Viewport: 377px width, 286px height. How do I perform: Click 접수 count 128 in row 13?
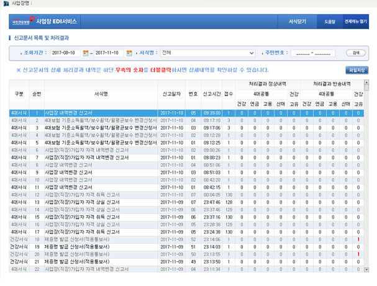229,202
